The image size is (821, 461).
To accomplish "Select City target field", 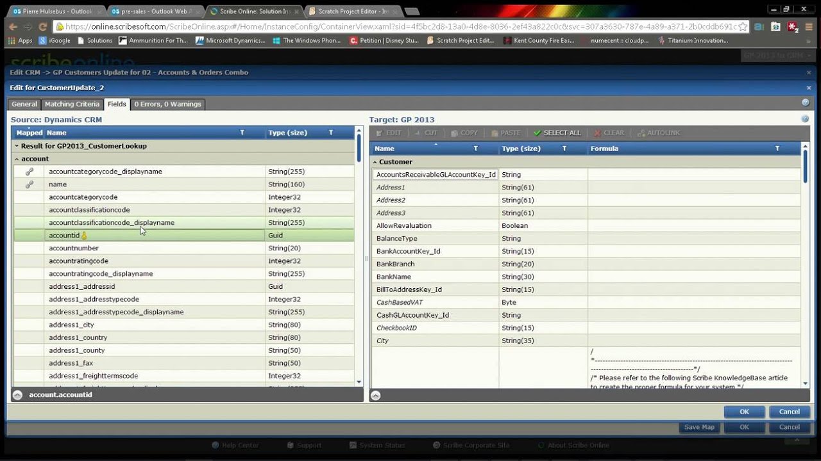I will click(586, 341).
